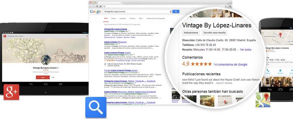The height and width of the screenshot is (119, 293).
Task: Click map marker icon beside result address
Action: pos(105,65)
